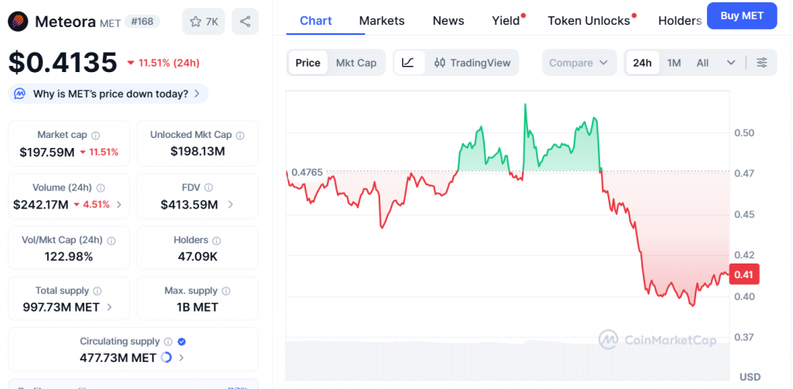Expand Volume (24h) details chevron
This screenshot has width=793, height=389.
click(119, 205)
